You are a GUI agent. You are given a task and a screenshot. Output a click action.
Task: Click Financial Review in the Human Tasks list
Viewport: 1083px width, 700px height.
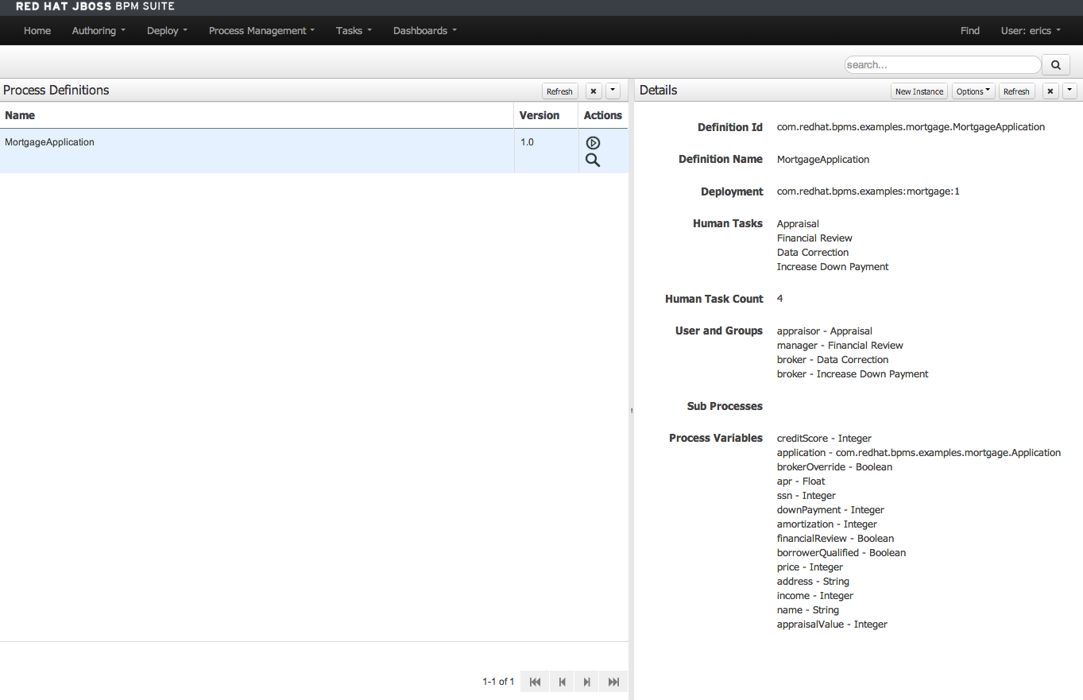pyautogui.click(x=814, y=238)
